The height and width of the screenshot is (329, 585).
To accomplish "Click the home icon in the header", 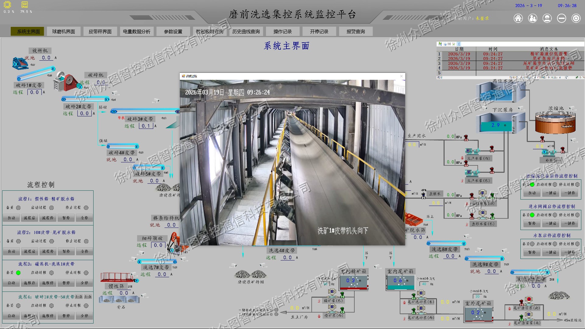I will coord(518,18).
